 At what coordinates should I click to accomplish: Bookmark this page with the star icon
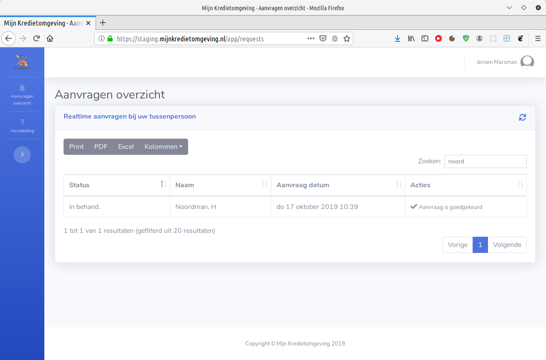click(x=347, y=38)
